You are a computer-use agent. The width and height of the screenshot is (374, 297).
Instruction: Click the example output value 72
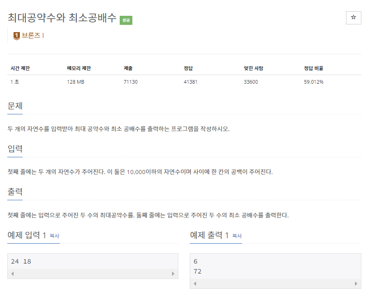[197, 271]
